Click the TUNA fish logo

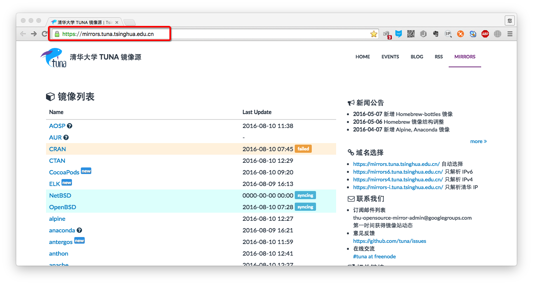pos(54,57)
